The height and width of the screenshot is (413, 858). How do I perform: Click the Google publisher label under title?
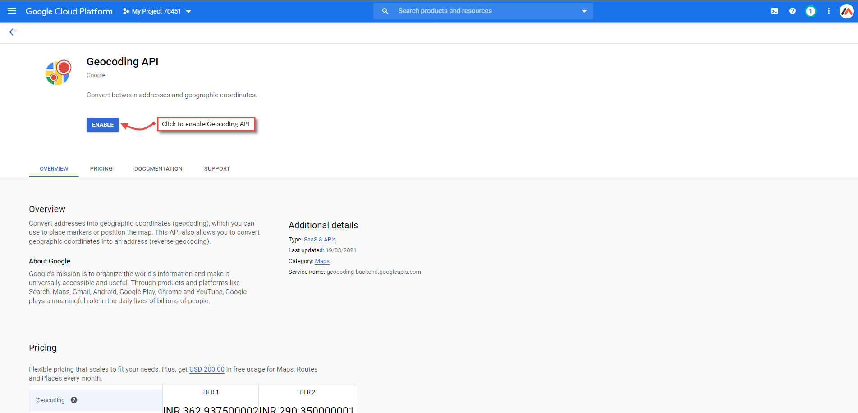point(96,75)
